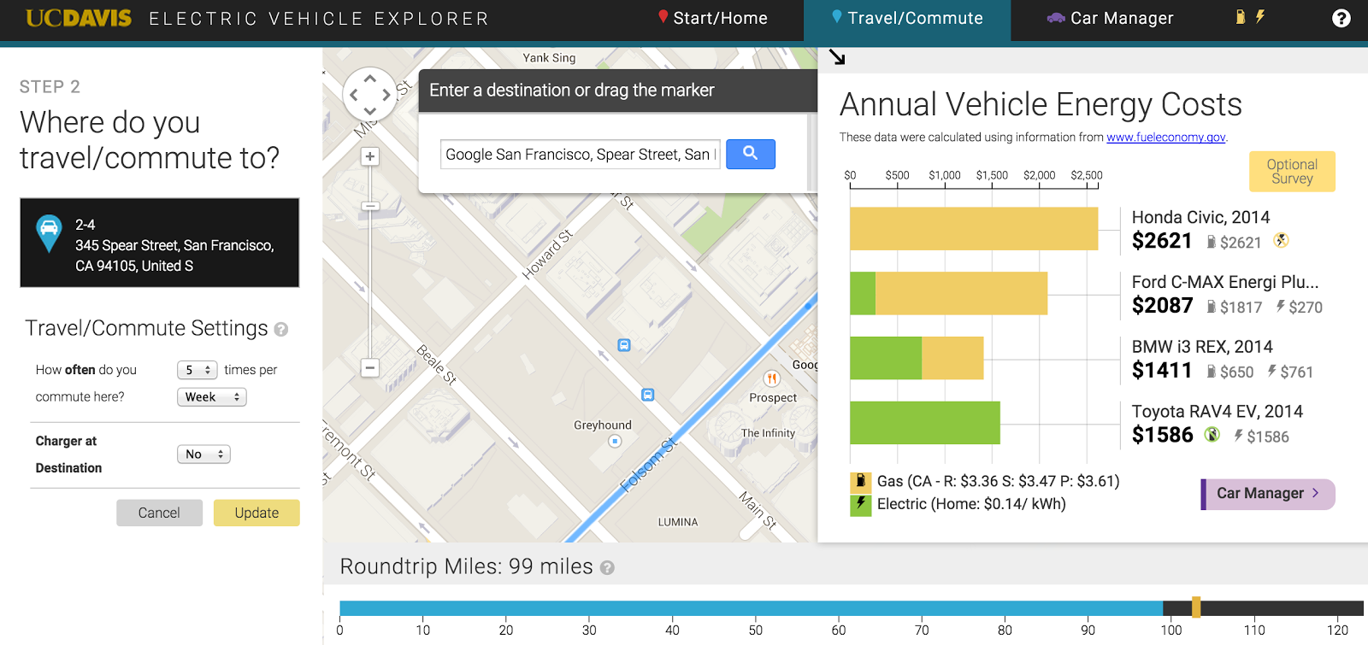Select the BMW i3 REX, 2014 label
The width and height of the screenshot is (1368, 645).
pyautogui.click(x=1202, y=347)
